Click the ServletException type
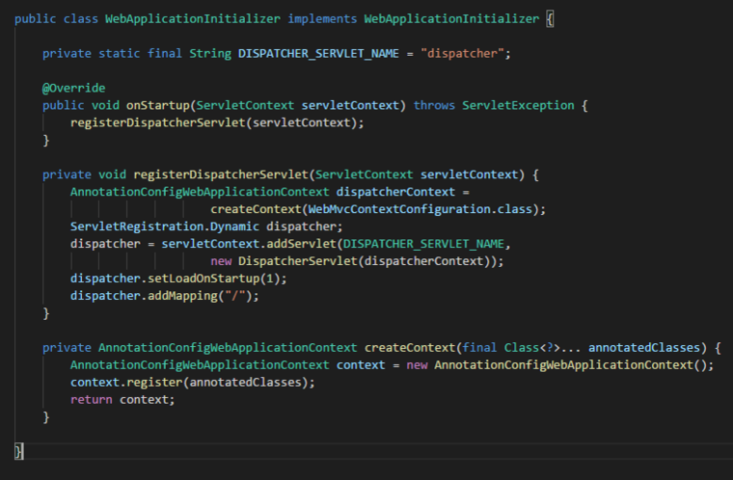Screen dimensions: 733x480 click(x=518, y=106)
